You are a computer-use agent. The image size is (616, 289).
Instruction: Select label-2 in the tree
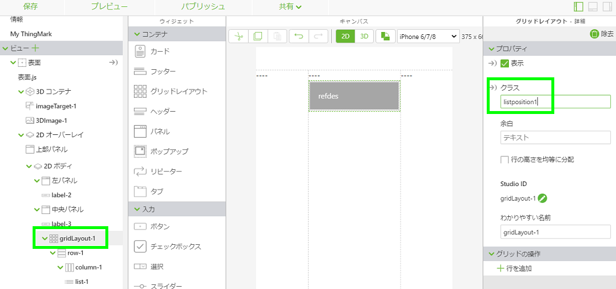pyautogui.click(x=61, y=195)
